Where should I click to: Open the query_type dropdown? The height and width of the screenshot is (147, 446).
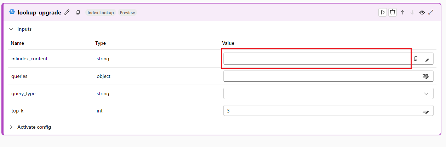(328, 93)
